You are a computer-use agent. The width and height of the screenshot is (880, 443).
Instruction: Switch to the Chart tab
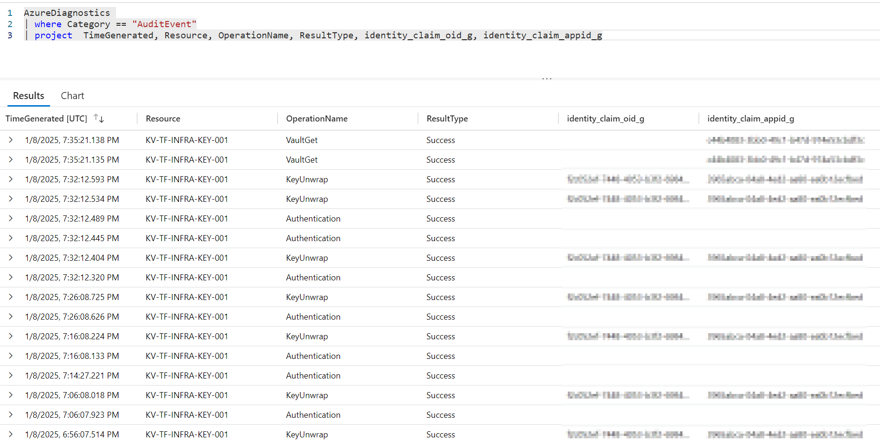[x=72, y=96]
